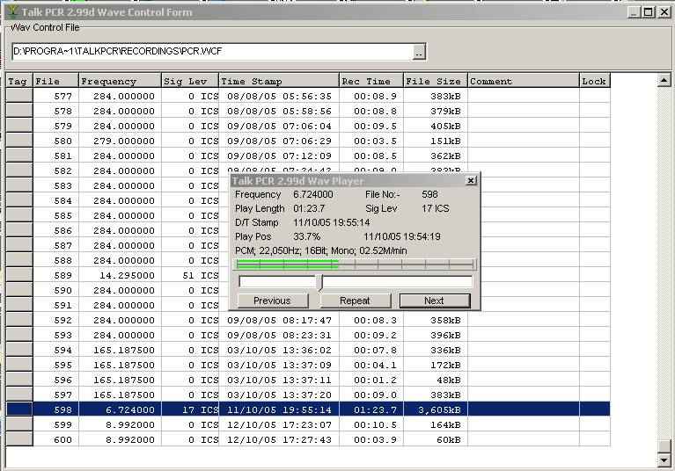The width and height of the screenshot is (675, 471).
Task: Click the scrollbar down arrow
Action: coord(664,460)
